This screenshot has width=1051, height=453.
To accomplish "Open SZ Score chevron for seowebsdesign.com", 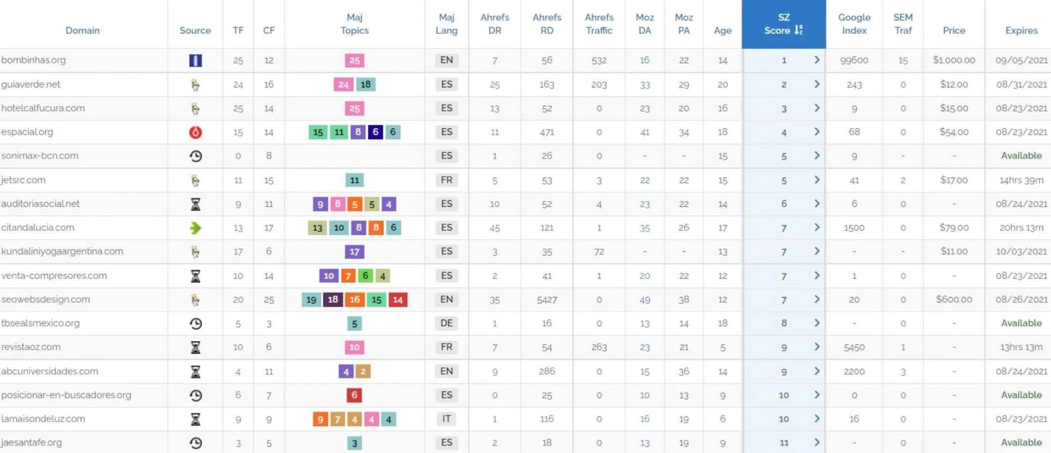I will click(x=816, y=299).
